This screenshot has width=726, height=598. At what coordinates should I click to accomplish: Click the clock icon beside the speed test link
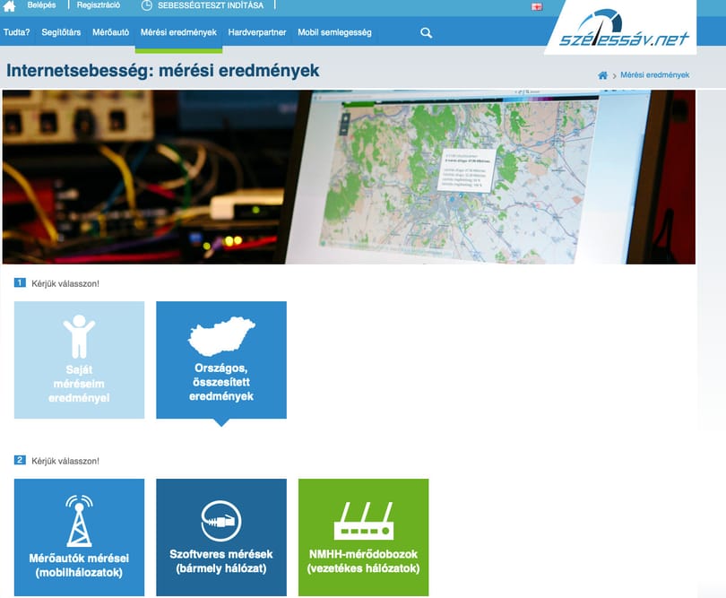point(146,5)
